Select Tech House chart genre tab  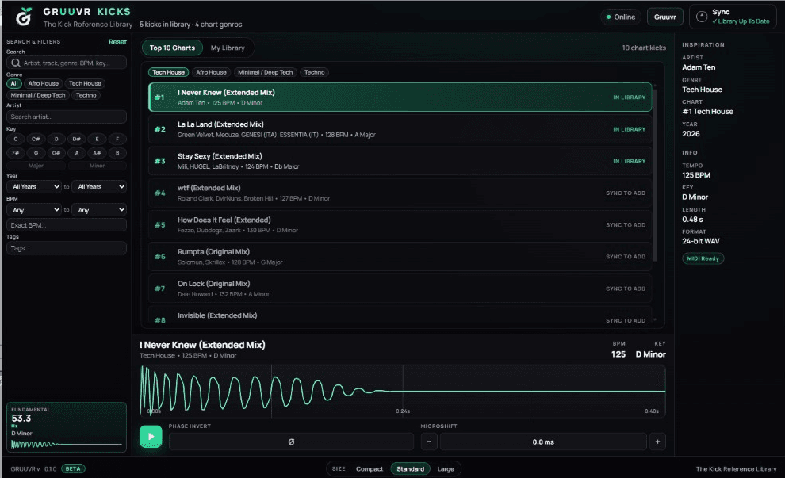point(168,72)
